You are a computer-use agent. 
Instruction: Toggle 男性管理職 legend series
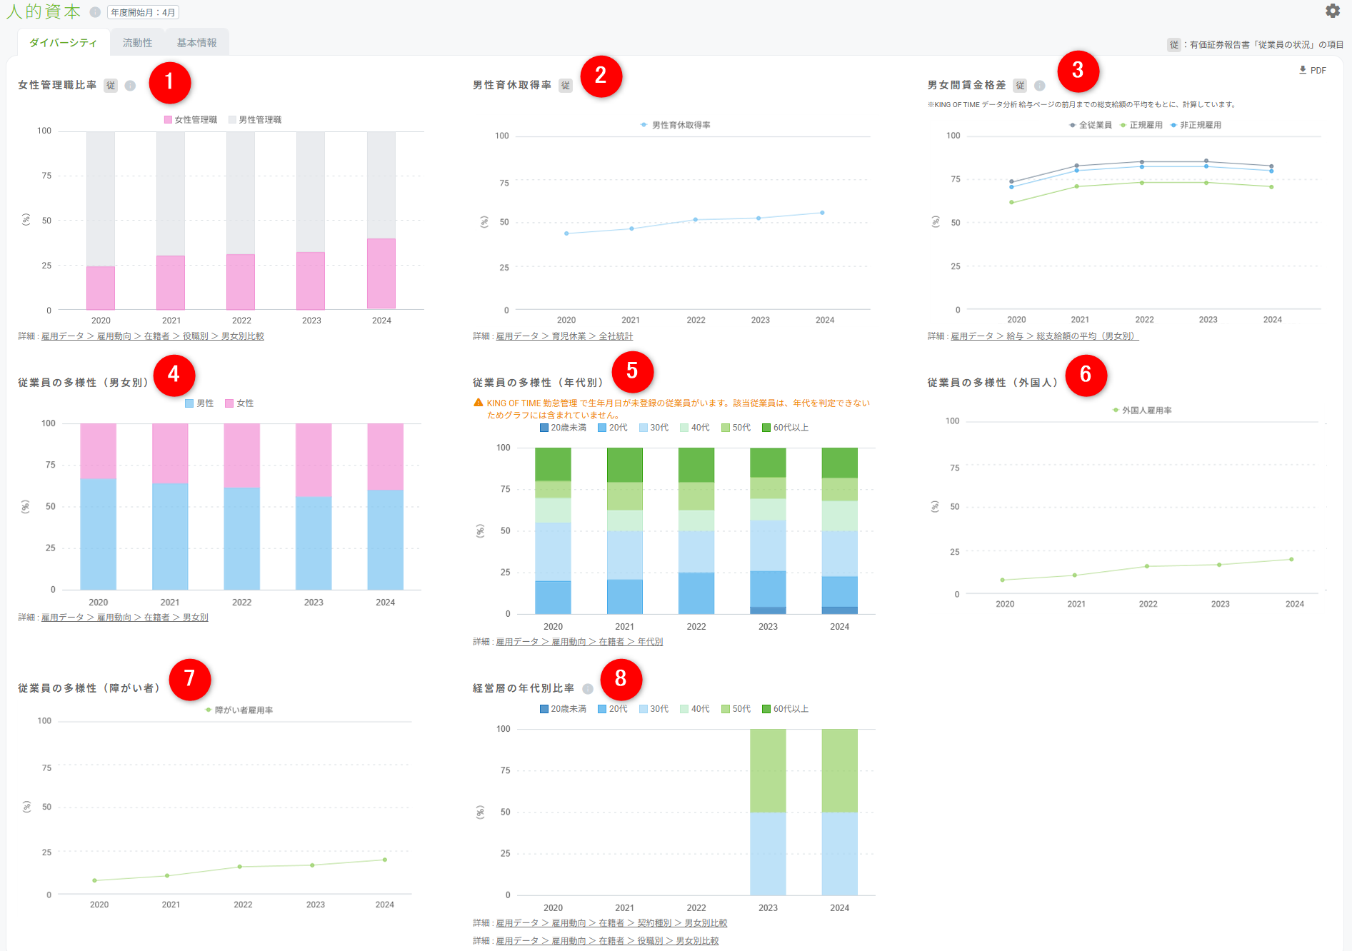click(255, 120)
